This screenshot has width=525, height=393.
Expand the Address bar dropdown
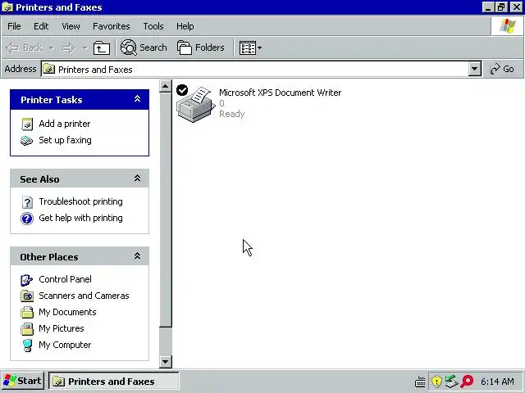click(474, 69)
